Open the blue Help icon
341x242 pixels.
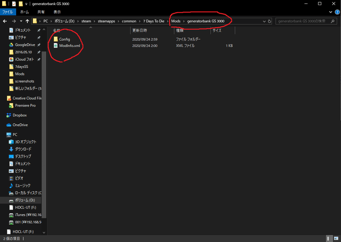[337, 12]
